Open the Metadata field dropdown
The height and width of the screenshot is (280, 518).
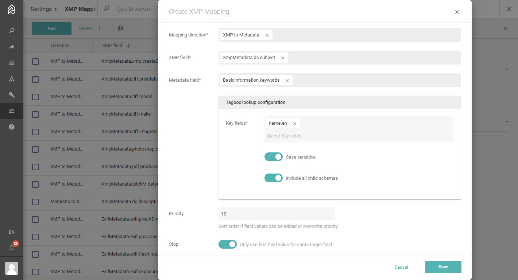click(x=376, y=80)
